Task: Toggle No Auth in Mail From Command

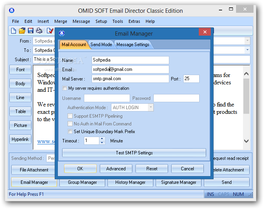Action: coord(70,124)
